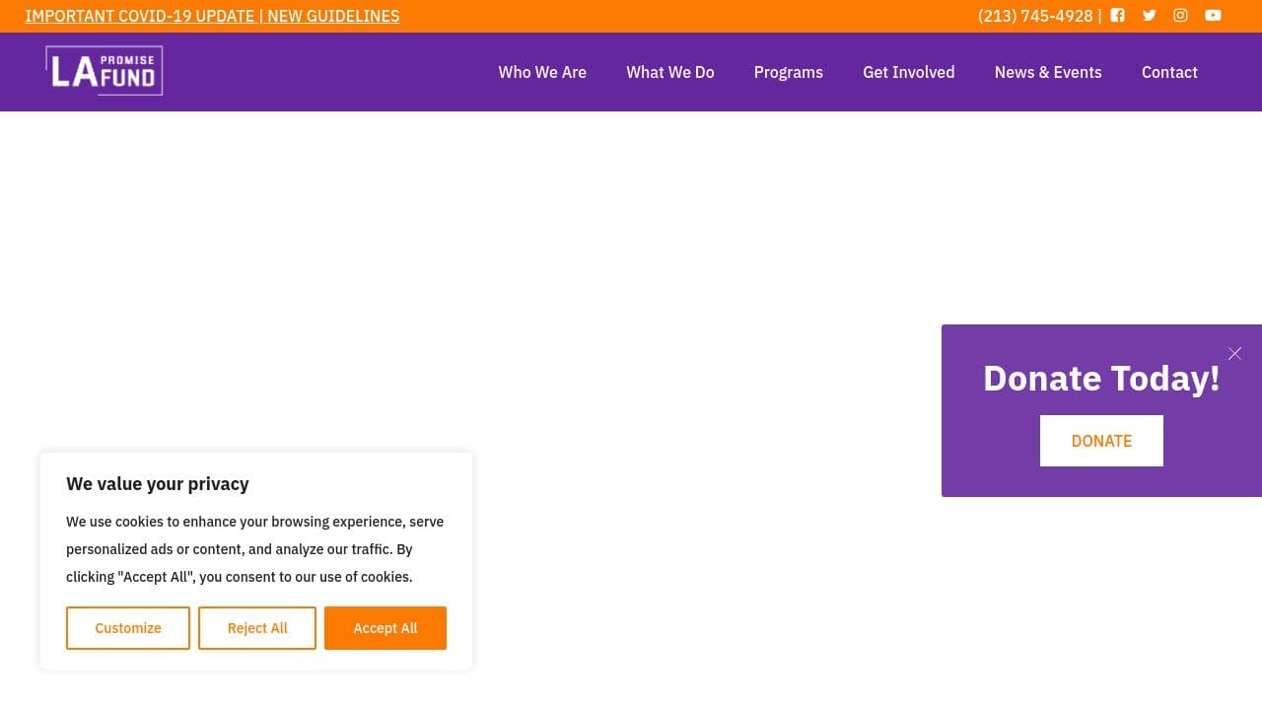
Task: Open cookie Customize settings
Action: pos(128,628)
